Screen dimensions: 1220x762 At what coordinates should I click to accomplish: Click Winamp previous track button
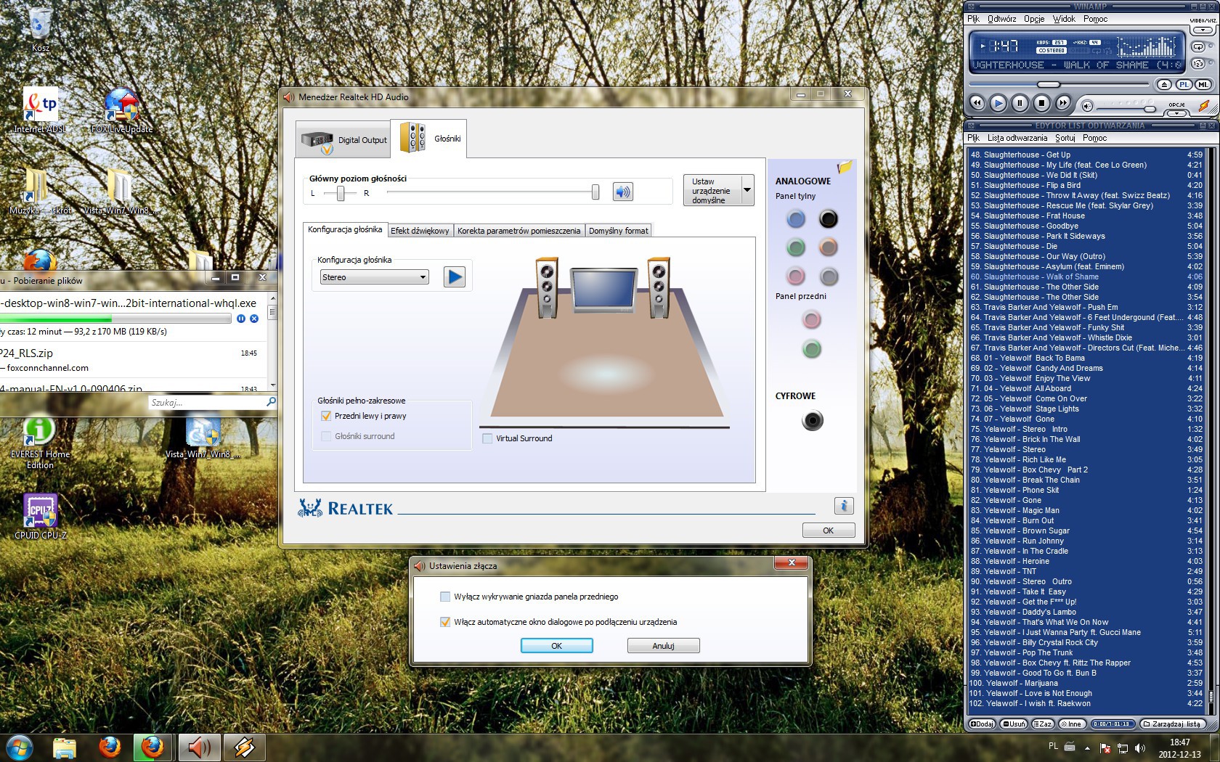(977, 103)
